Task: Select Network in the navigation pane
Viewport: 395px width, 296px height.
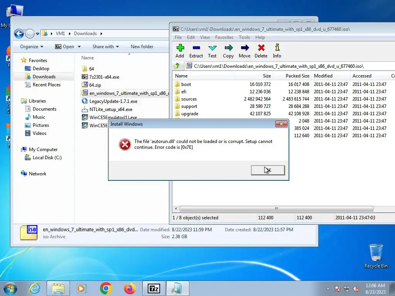Action: click(37, 174)
